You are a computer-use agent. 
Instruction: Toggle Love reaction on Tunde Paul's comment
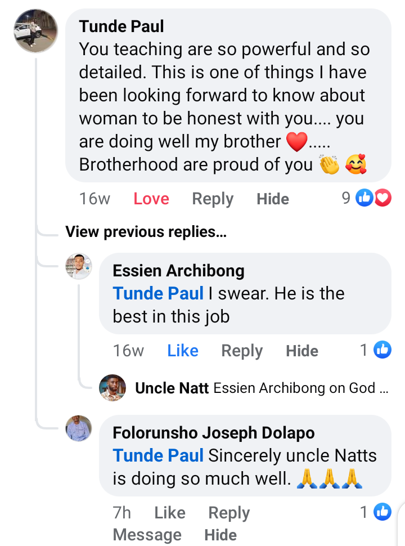[151, 199]
